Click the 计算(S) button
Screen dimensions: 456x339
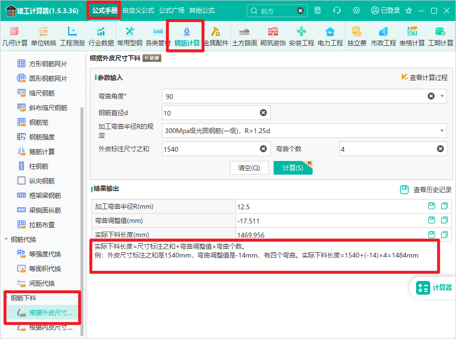pos(293,168)
